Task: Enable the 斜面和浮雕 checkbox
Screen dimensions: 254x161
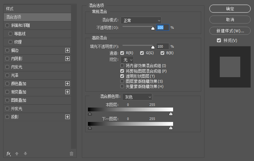Action: click(x=7, y=25)
